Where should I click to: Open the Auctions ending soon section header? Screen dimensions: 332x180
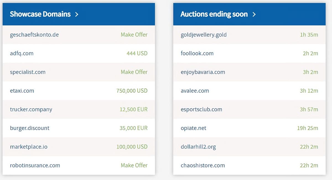point(213,14)
